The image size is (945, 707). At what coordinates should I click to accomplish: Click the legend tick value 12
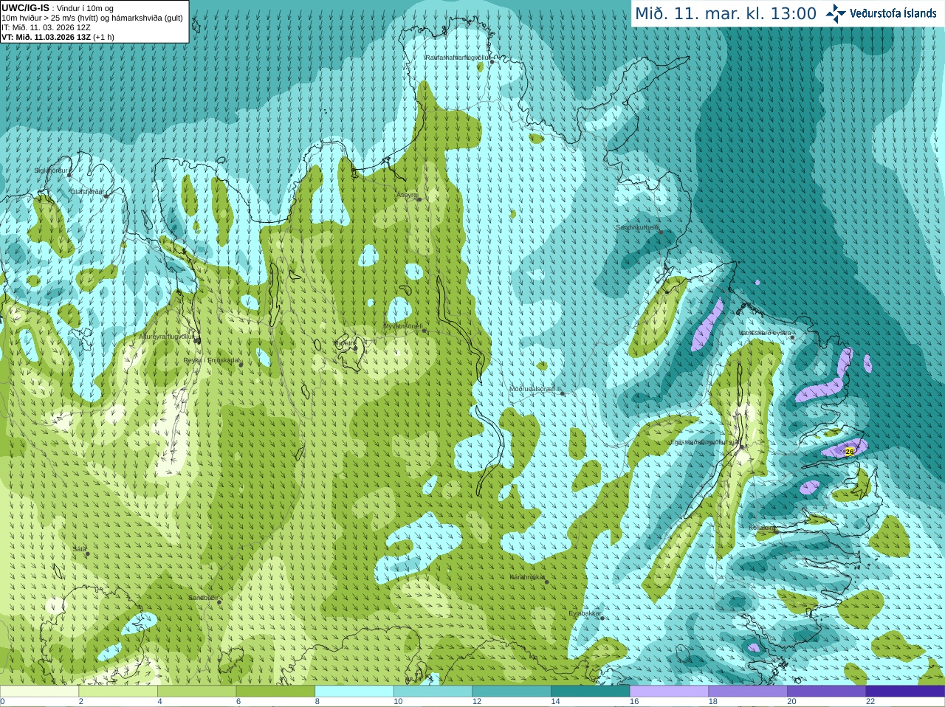pyautogui.click(x=477, y=702)
